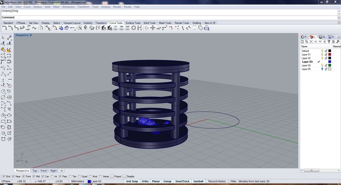Click the Join tool icon in left toolbar
The width and height of the screenshot is (341, 185).
[3, 50]
